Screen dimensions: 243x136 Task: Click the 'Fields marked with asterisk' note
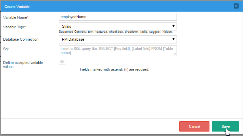(115, 69)
